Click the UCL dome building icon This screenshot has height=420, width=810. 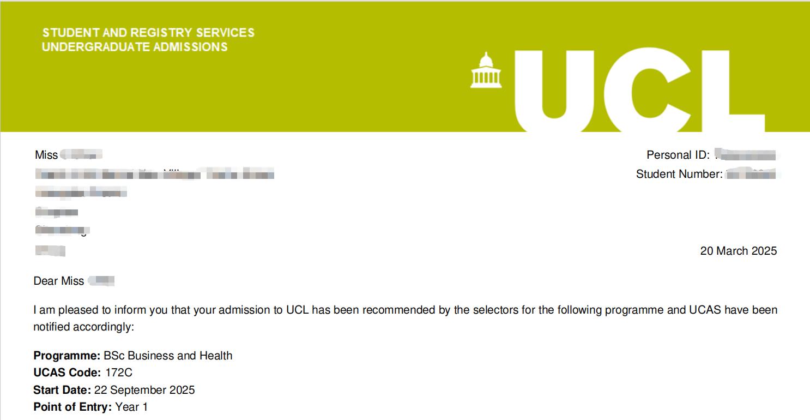pos(485,70)
